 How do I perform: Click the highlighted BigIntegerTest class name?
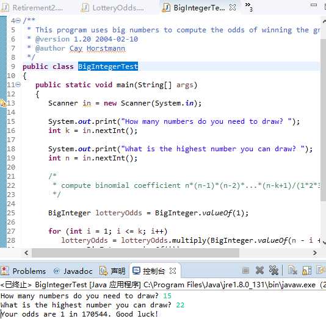[108, 66]
